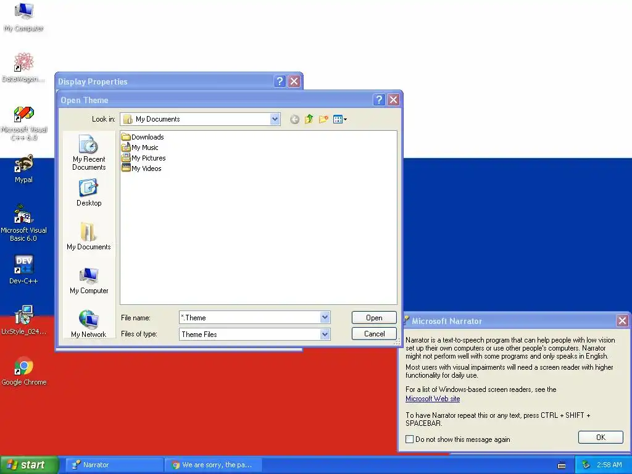Image resolution: width=632 pixels, height=474 pixels.
Task: Select the My Music folder
Action: (140, 148)
